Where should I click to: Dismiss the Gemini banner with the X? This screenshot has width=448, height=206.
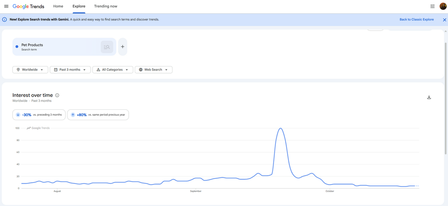[x=444, y=20]
